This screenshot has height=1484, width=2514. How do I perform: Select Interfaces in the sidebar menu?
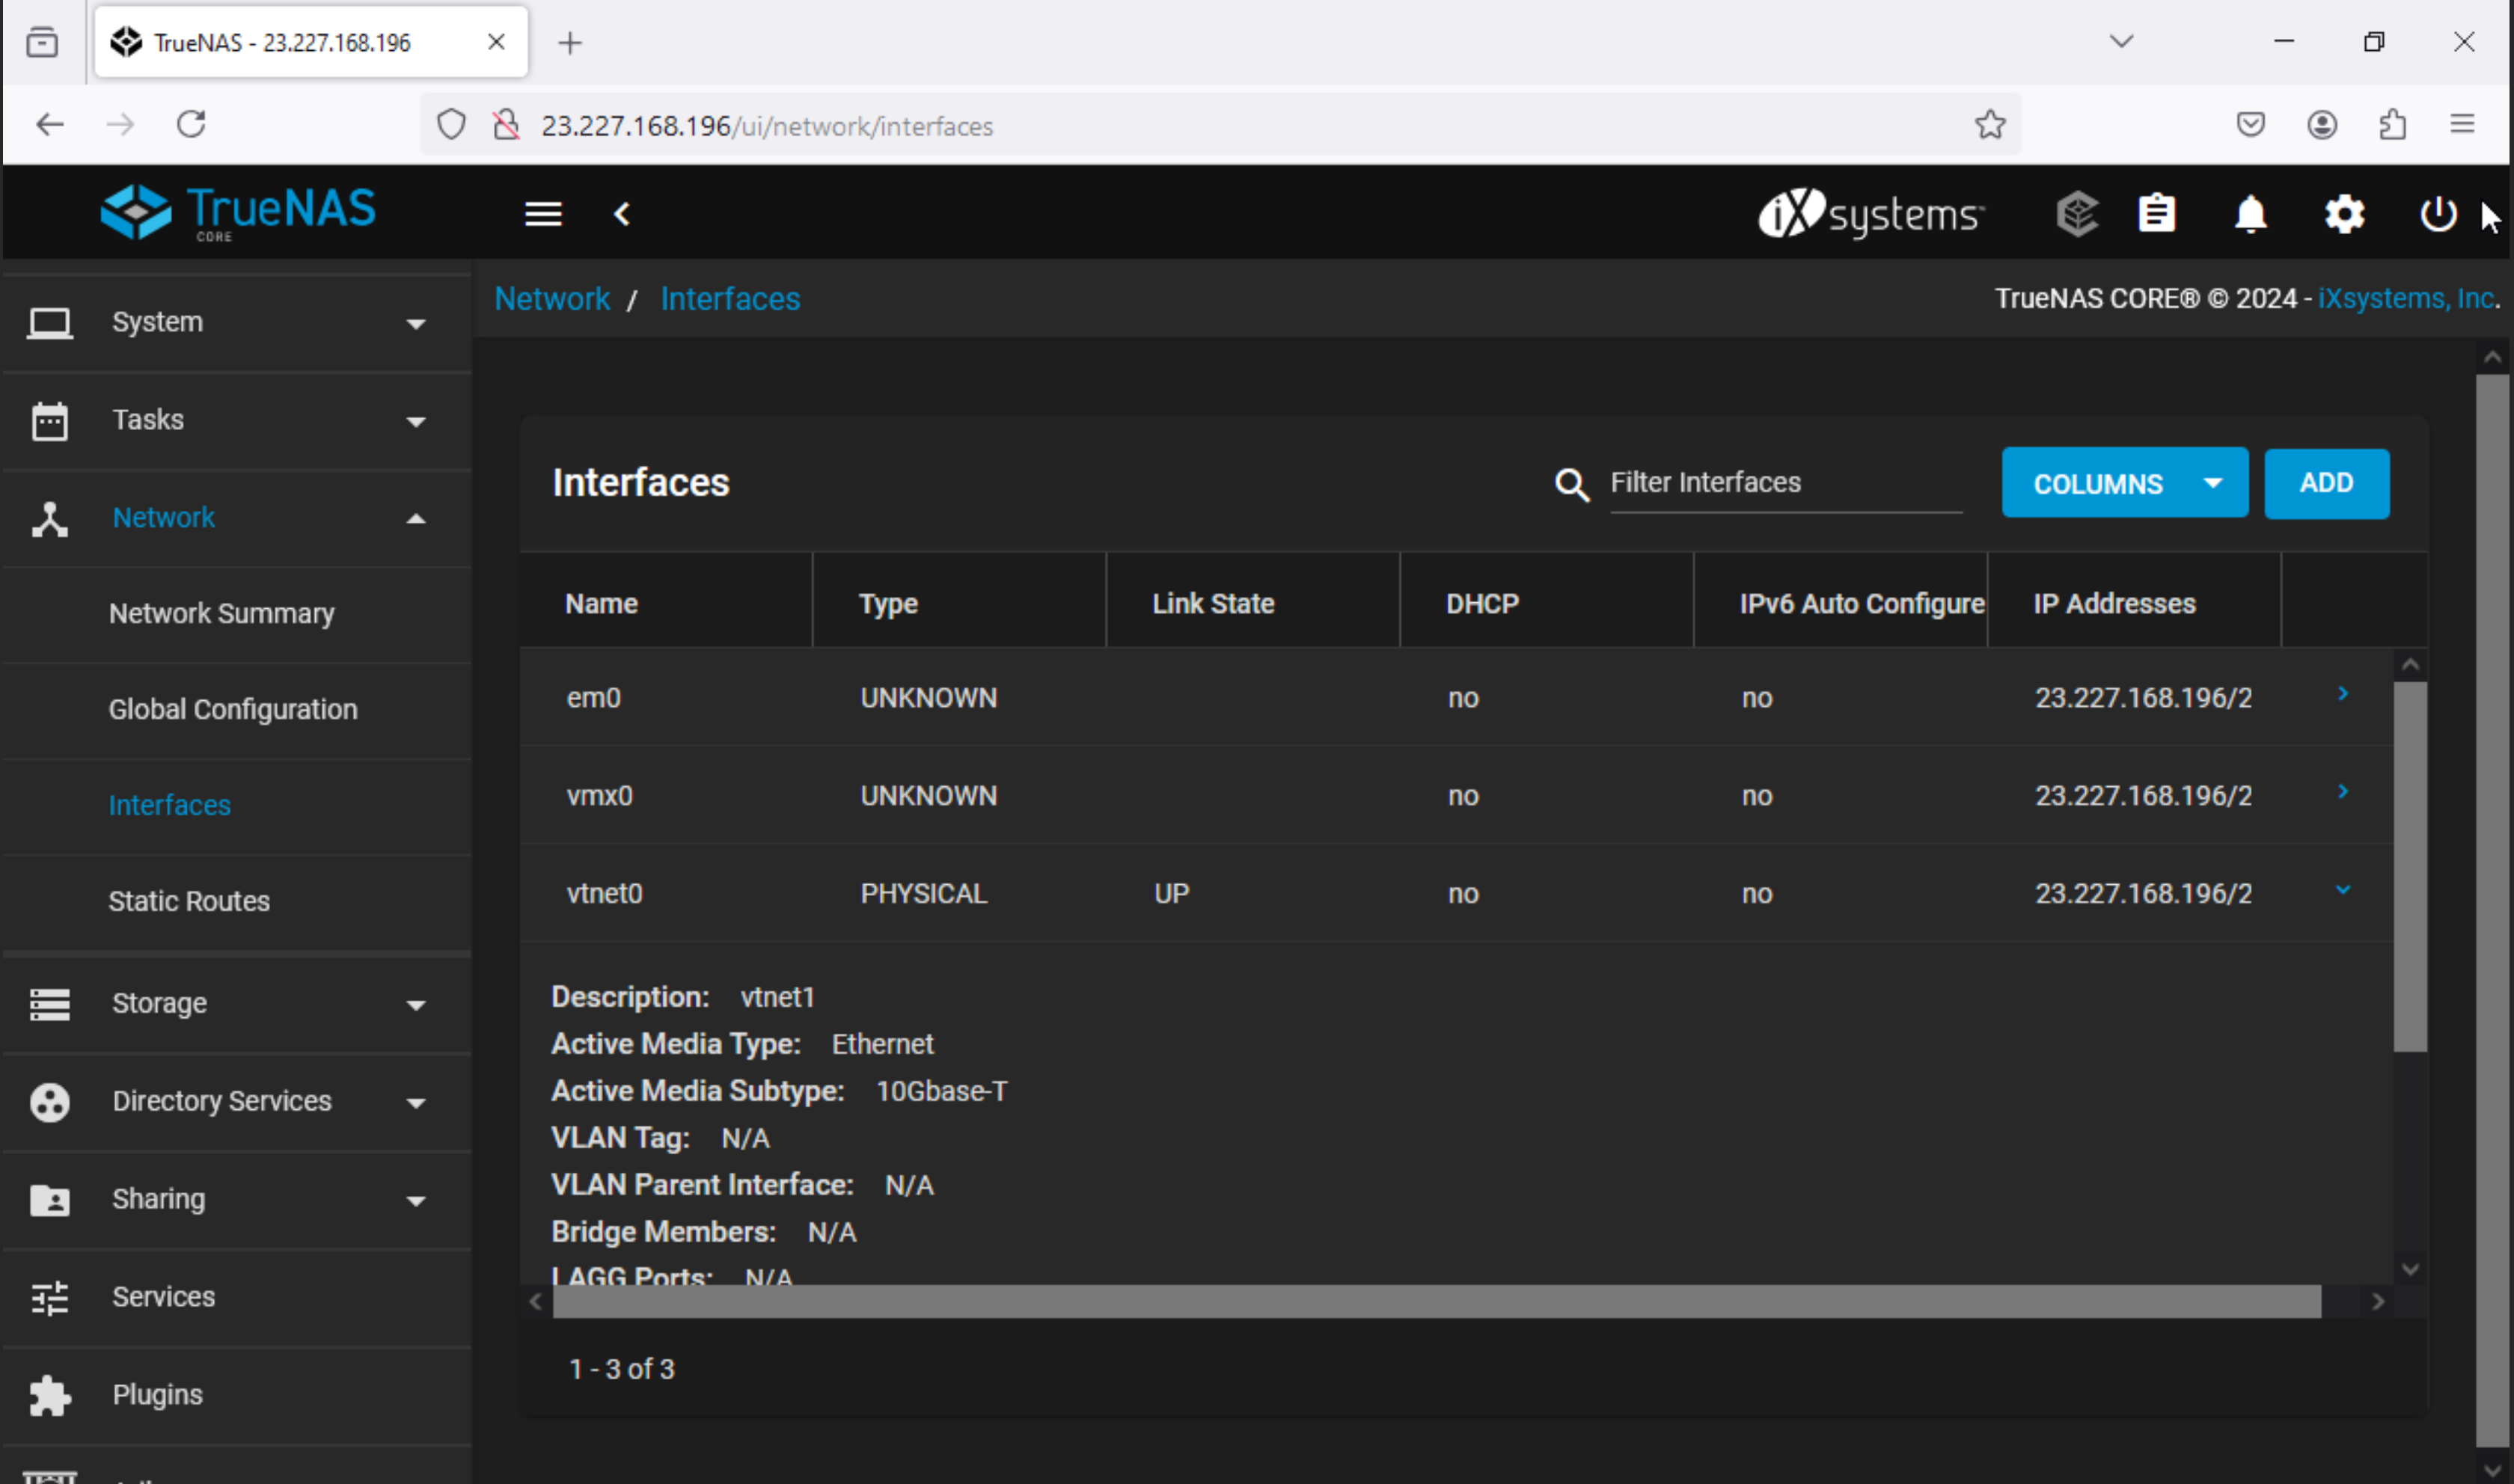click(x=169, y=806)
